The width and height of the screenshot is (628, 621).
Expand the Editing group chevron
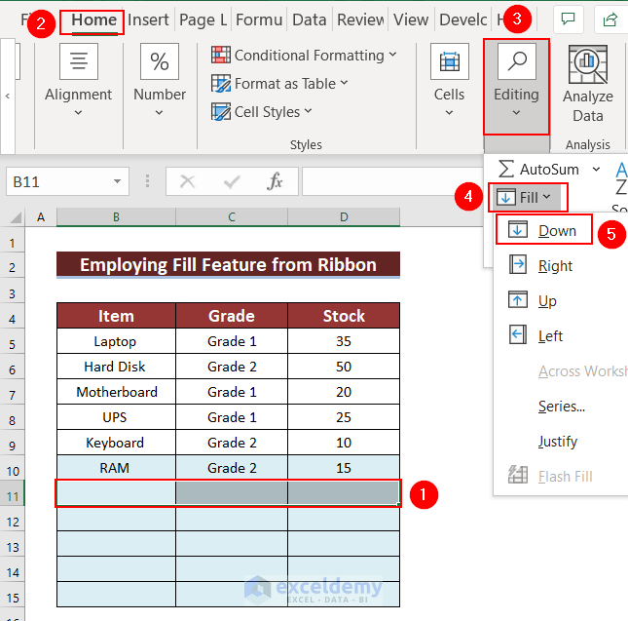click(x=517, y=113)
